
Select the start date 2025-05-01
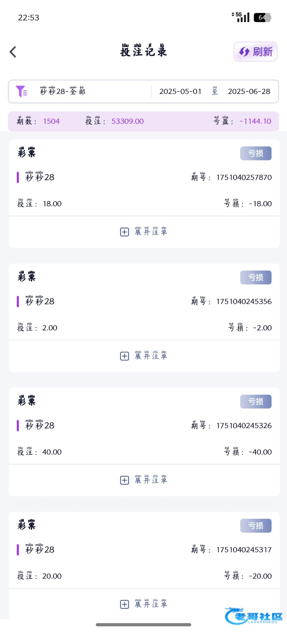[180, 91]
